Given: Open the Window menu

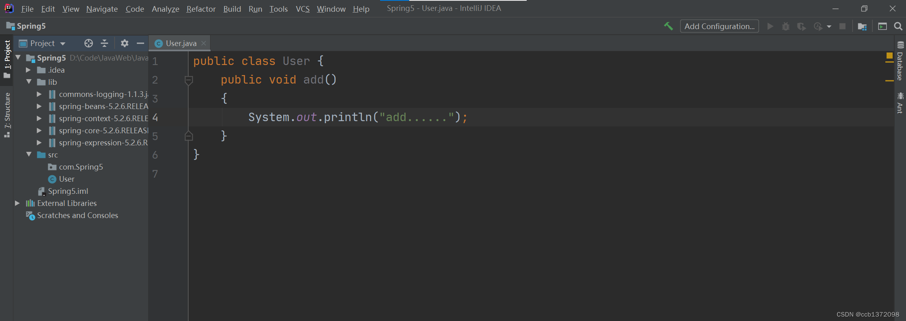Looking at the screenshot, I should click(331, 8).
